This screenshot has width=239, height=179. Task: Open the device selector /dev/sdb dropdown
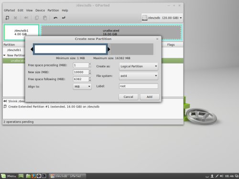(x=162, y=18)
